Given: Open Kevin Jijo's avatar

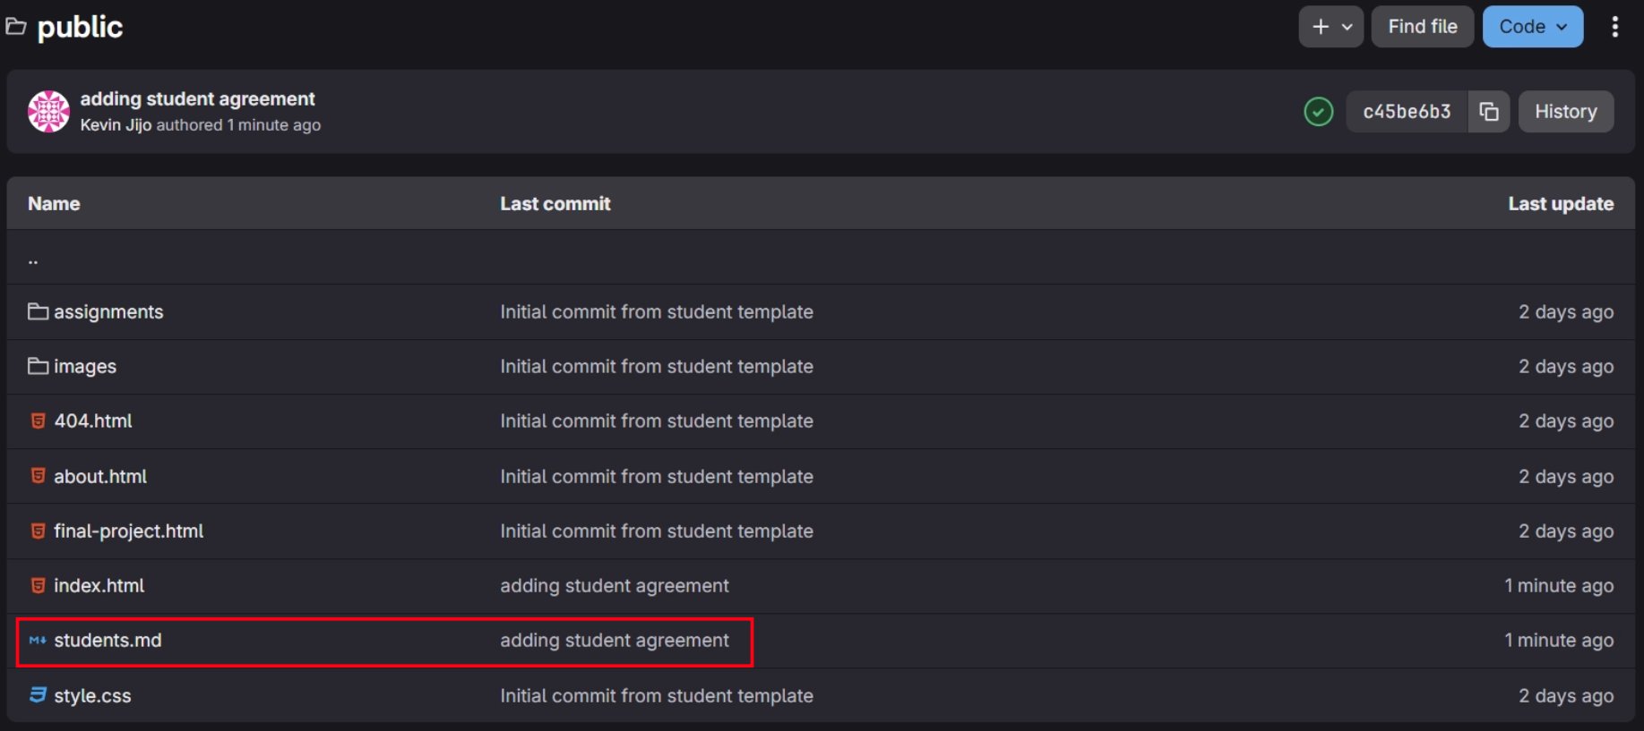Looking at the screenshot, I should point(48,112).
